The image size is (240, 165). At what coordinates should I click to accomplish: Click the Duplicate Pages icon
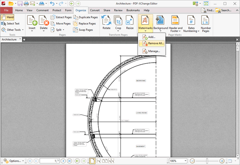coord(76,17)
